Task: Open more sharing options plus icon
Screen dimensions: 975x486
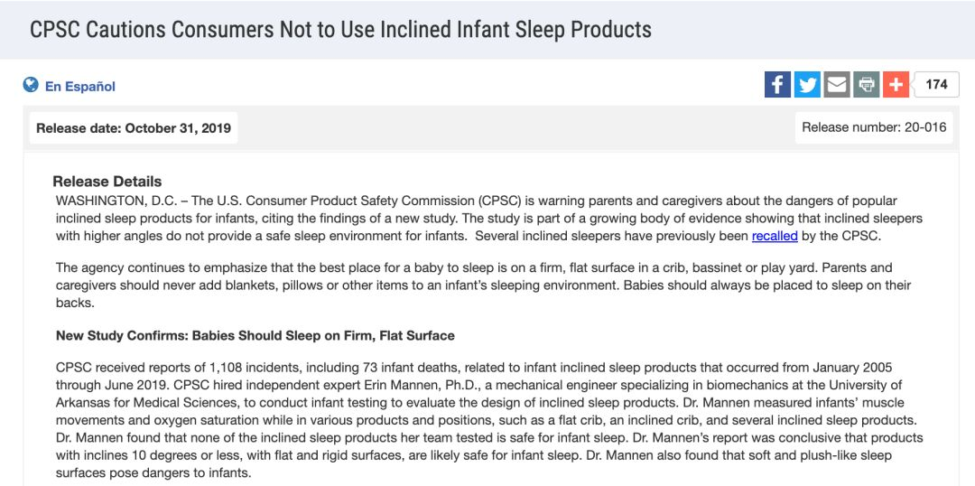Action: [x=896, y=85]
